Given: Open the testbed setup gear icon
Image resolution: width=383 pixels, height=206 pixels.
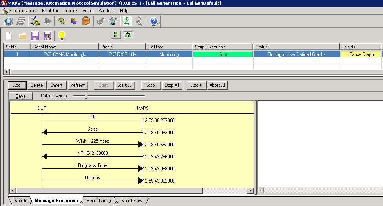Looking at the screenshot, I should click(9, 21).
